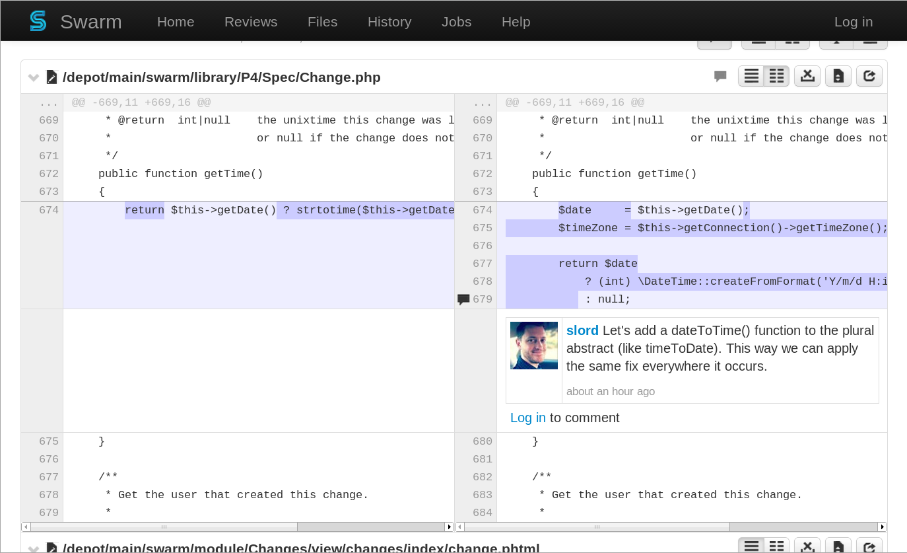The height and width of the screenshot is (553, 907).
Task: Click slord's avatar thumbnail
Action: point(534,346)
